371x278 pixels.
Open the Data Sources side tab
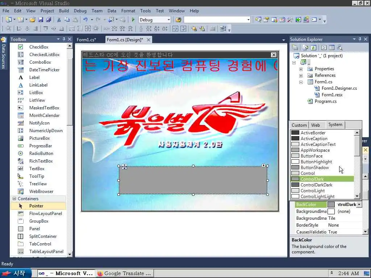pyautogui.click(x=3, y=53)
